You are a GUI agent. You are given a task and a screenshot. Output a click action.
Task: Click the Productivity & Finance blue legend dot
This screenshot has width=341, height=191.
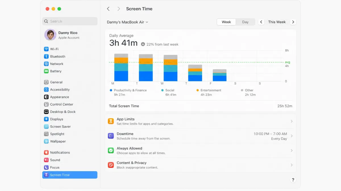pyautogui.click(x=111, y=90)
